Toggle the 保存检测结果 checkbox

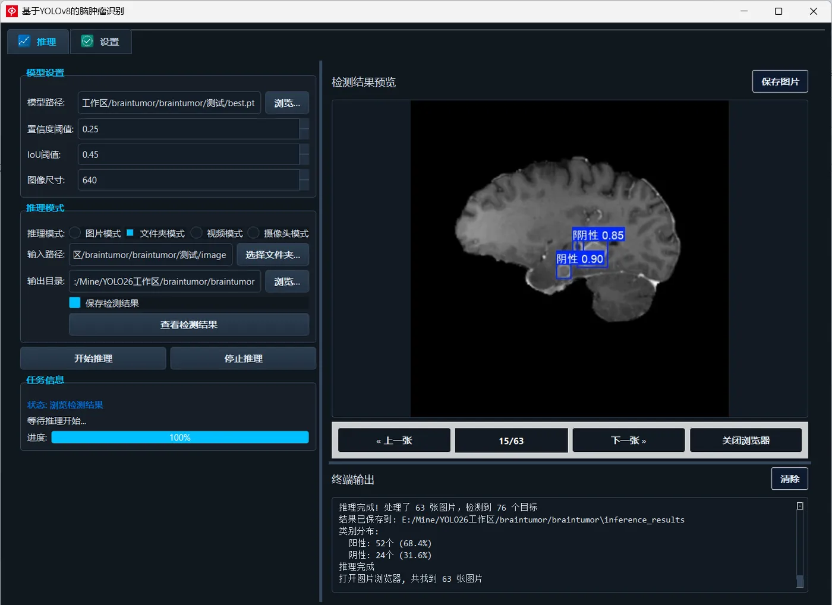(75, 303)
